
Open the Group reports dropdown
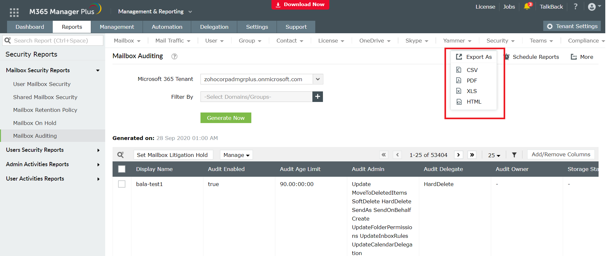point(250,41)
